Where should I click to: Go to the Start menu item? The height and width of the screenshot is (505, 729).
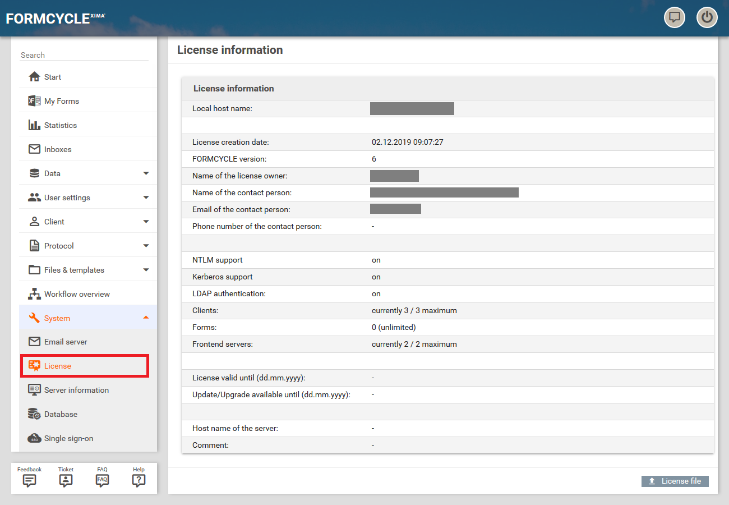coord(53,77)
